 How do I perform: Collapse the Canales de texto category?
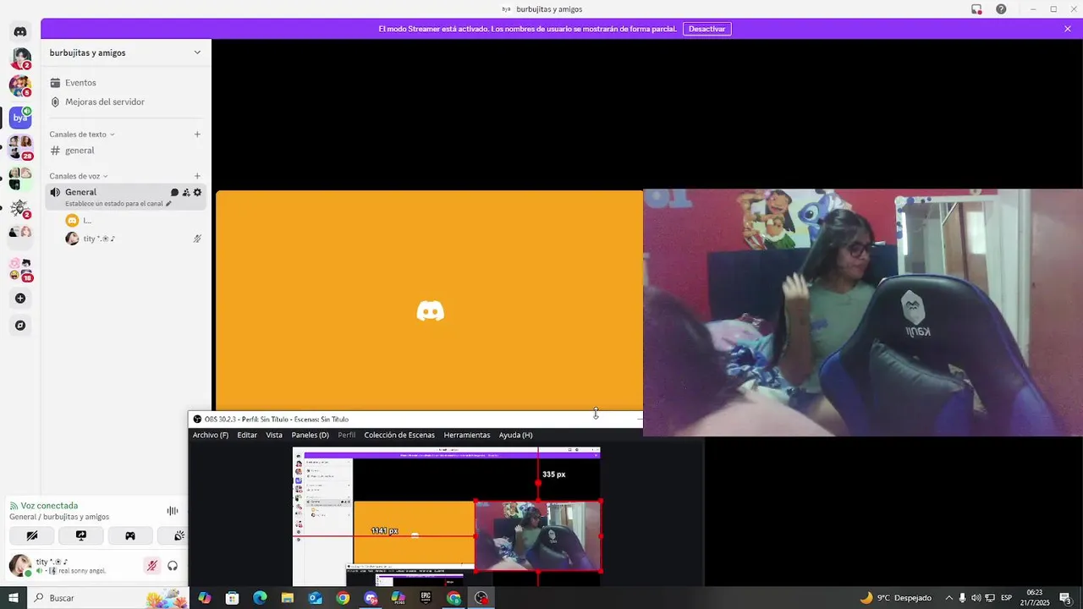[81, 134]
